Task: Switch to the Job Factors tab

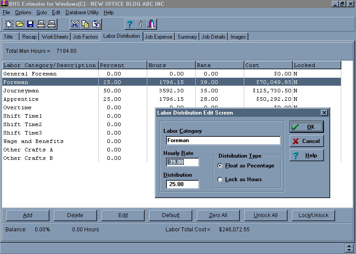Action: pos(85,37)
